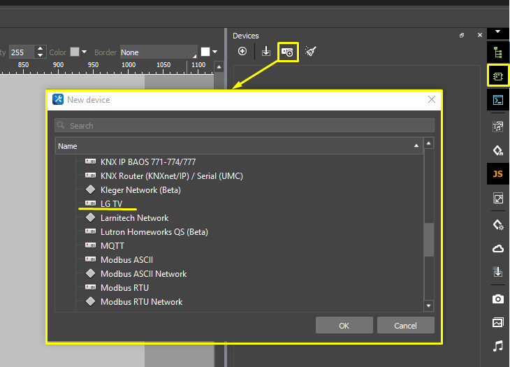The height and width of the screenshot is (367, 510).
Task: Open the JS scripts panel
Action: pyautogui.click(x=497, y=174)
